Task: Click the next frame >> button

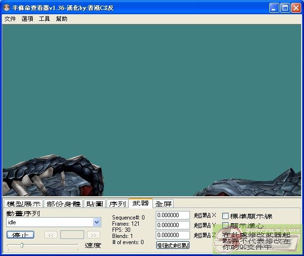Action: 94,235
